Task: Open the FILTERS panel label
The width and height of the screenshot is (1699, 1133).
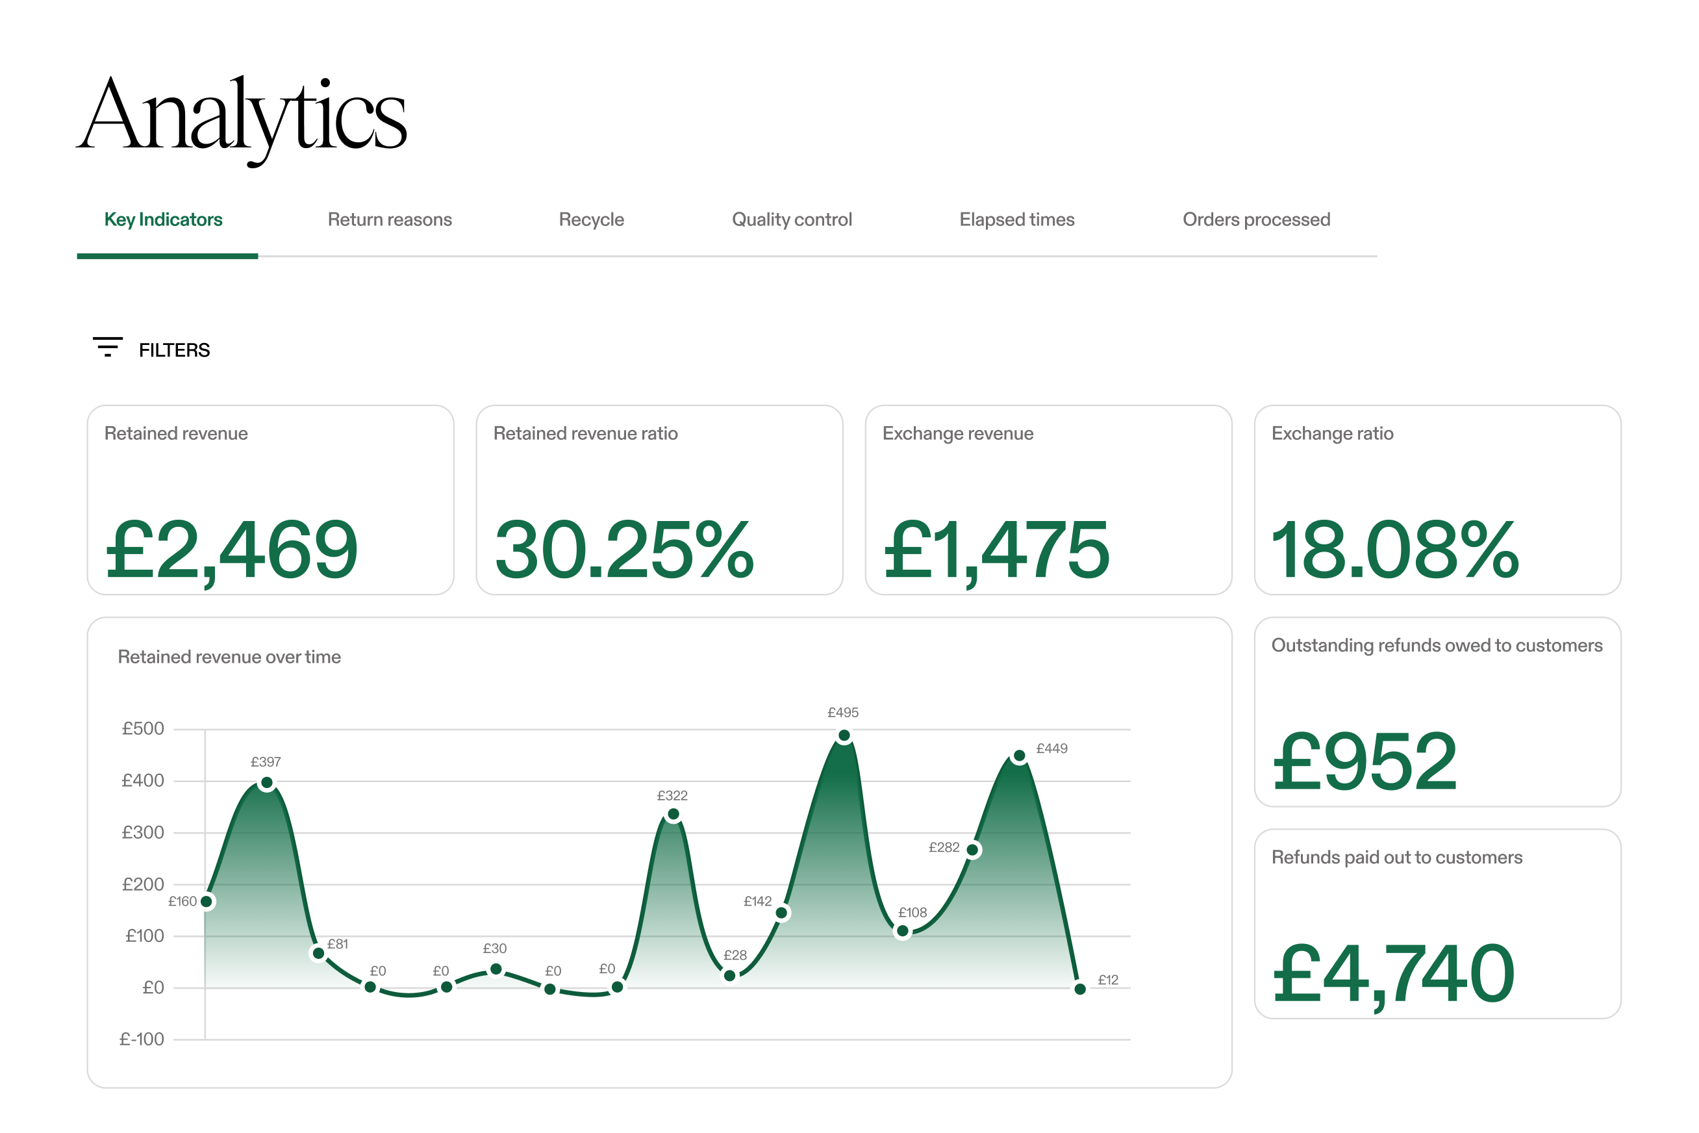Action: (174, 350)
